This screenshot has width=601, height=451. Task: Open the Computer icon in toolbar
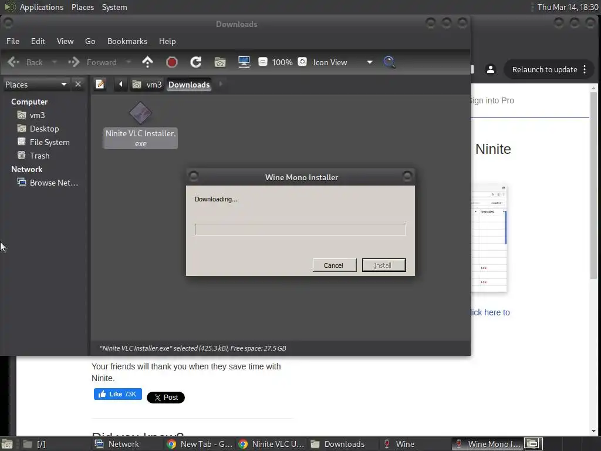244,62
